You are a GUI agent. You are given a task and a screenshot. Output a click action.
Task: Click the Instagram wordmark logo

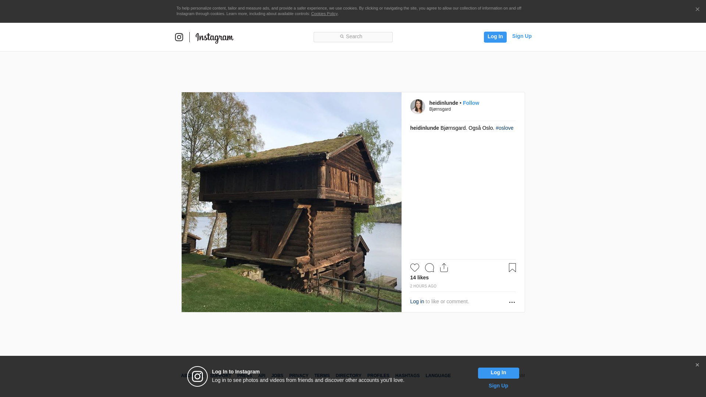[x=214, y=37]
